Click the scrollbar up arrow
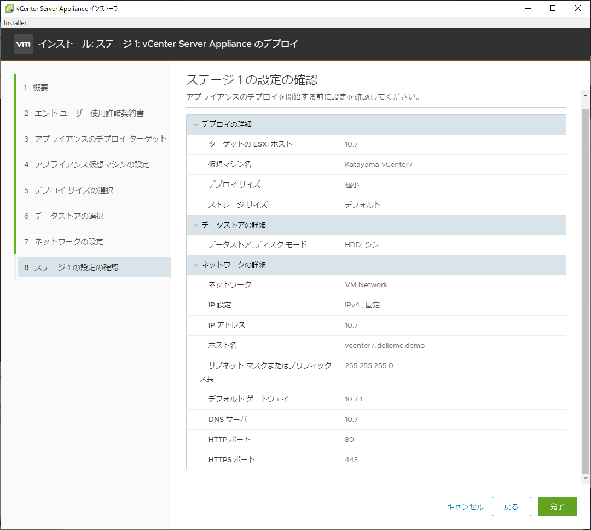Image resolution: width=591 pixels, height=530 pixels. pyautogui.click(x=586, y=95)
